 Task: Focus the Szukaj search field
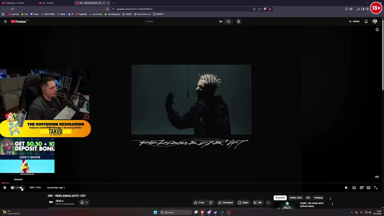tap(181, 21)
